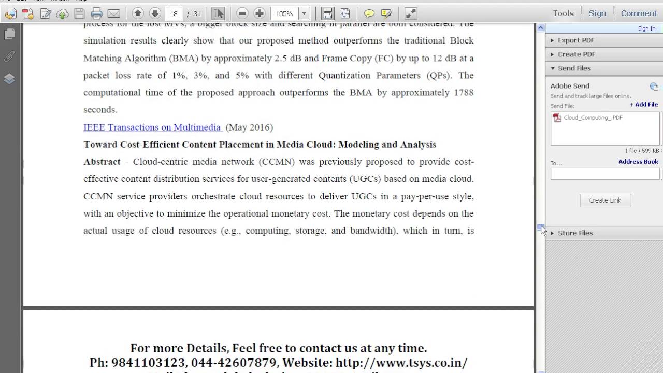The width and height of the screenshot is (663, 373).
Task: Click the upload to cloud icon
Action: pos(62,13)
